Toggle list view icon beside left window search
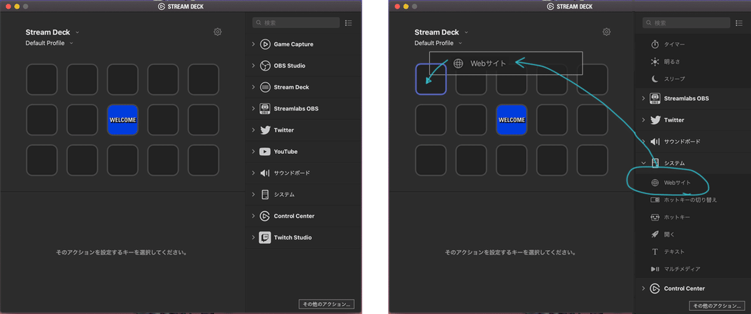751x314 pixels. click(349, 23)
